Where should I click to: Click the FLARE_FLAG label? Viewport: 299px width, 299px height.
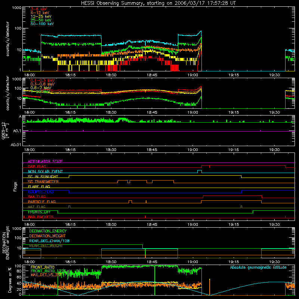tap(39, 187)
